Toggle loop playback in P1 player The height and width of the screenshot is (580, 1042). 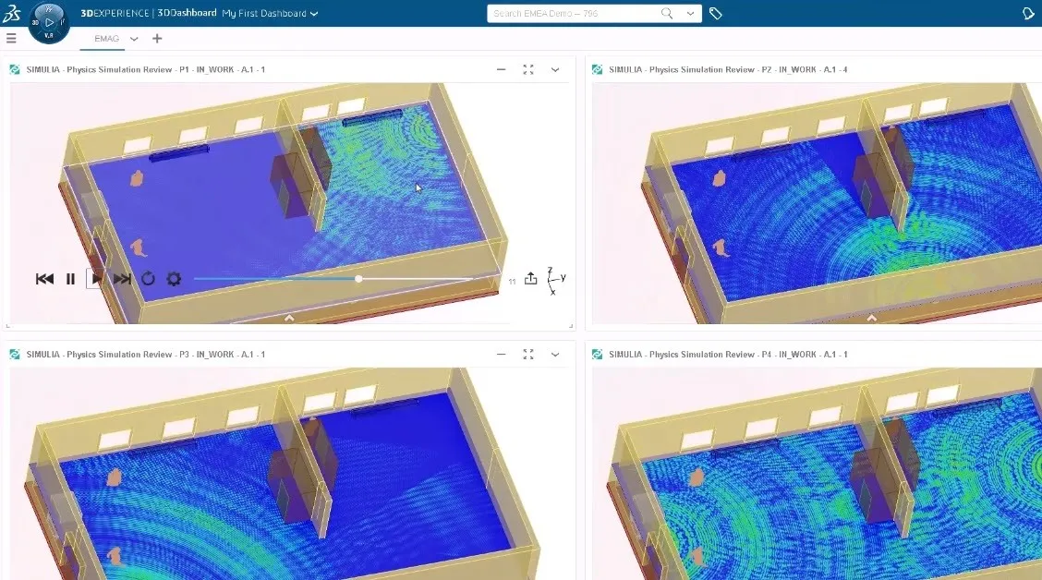[148, 279]
